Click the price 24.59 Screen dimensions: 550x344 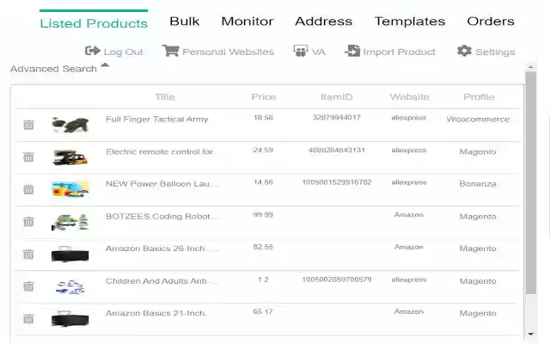click(263, 150)
